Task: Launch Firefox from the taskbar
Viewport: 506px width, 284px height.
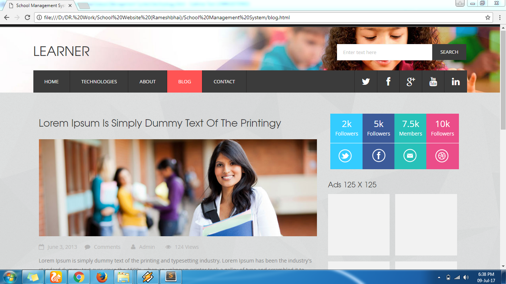Action: coord(102,277)
